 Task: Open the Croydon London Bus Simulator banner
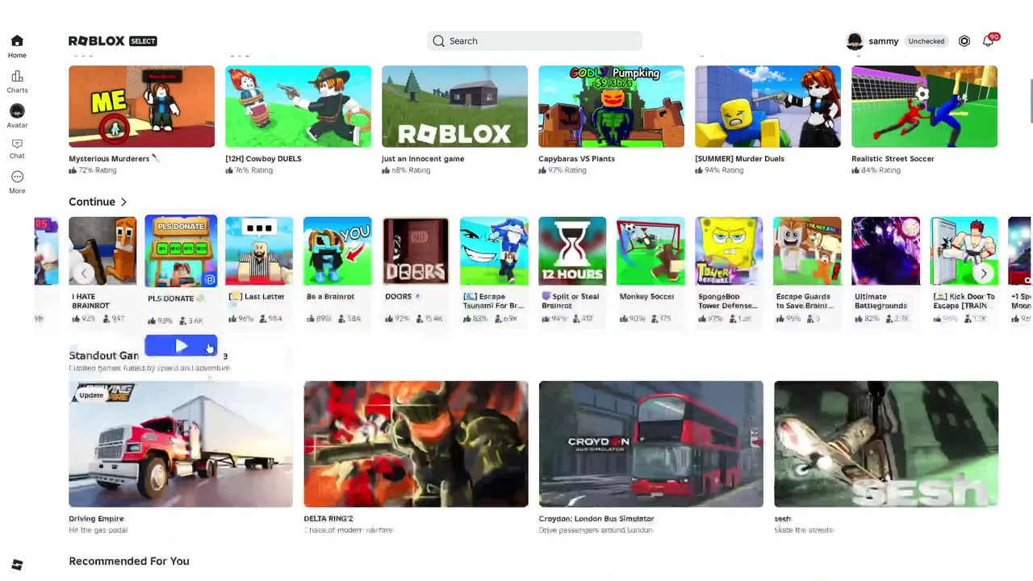[651, 444]
